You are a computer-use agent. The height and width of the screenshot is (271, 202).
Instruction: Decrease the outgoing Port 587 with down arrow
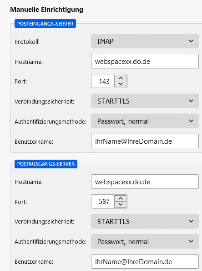coord(121,204)
